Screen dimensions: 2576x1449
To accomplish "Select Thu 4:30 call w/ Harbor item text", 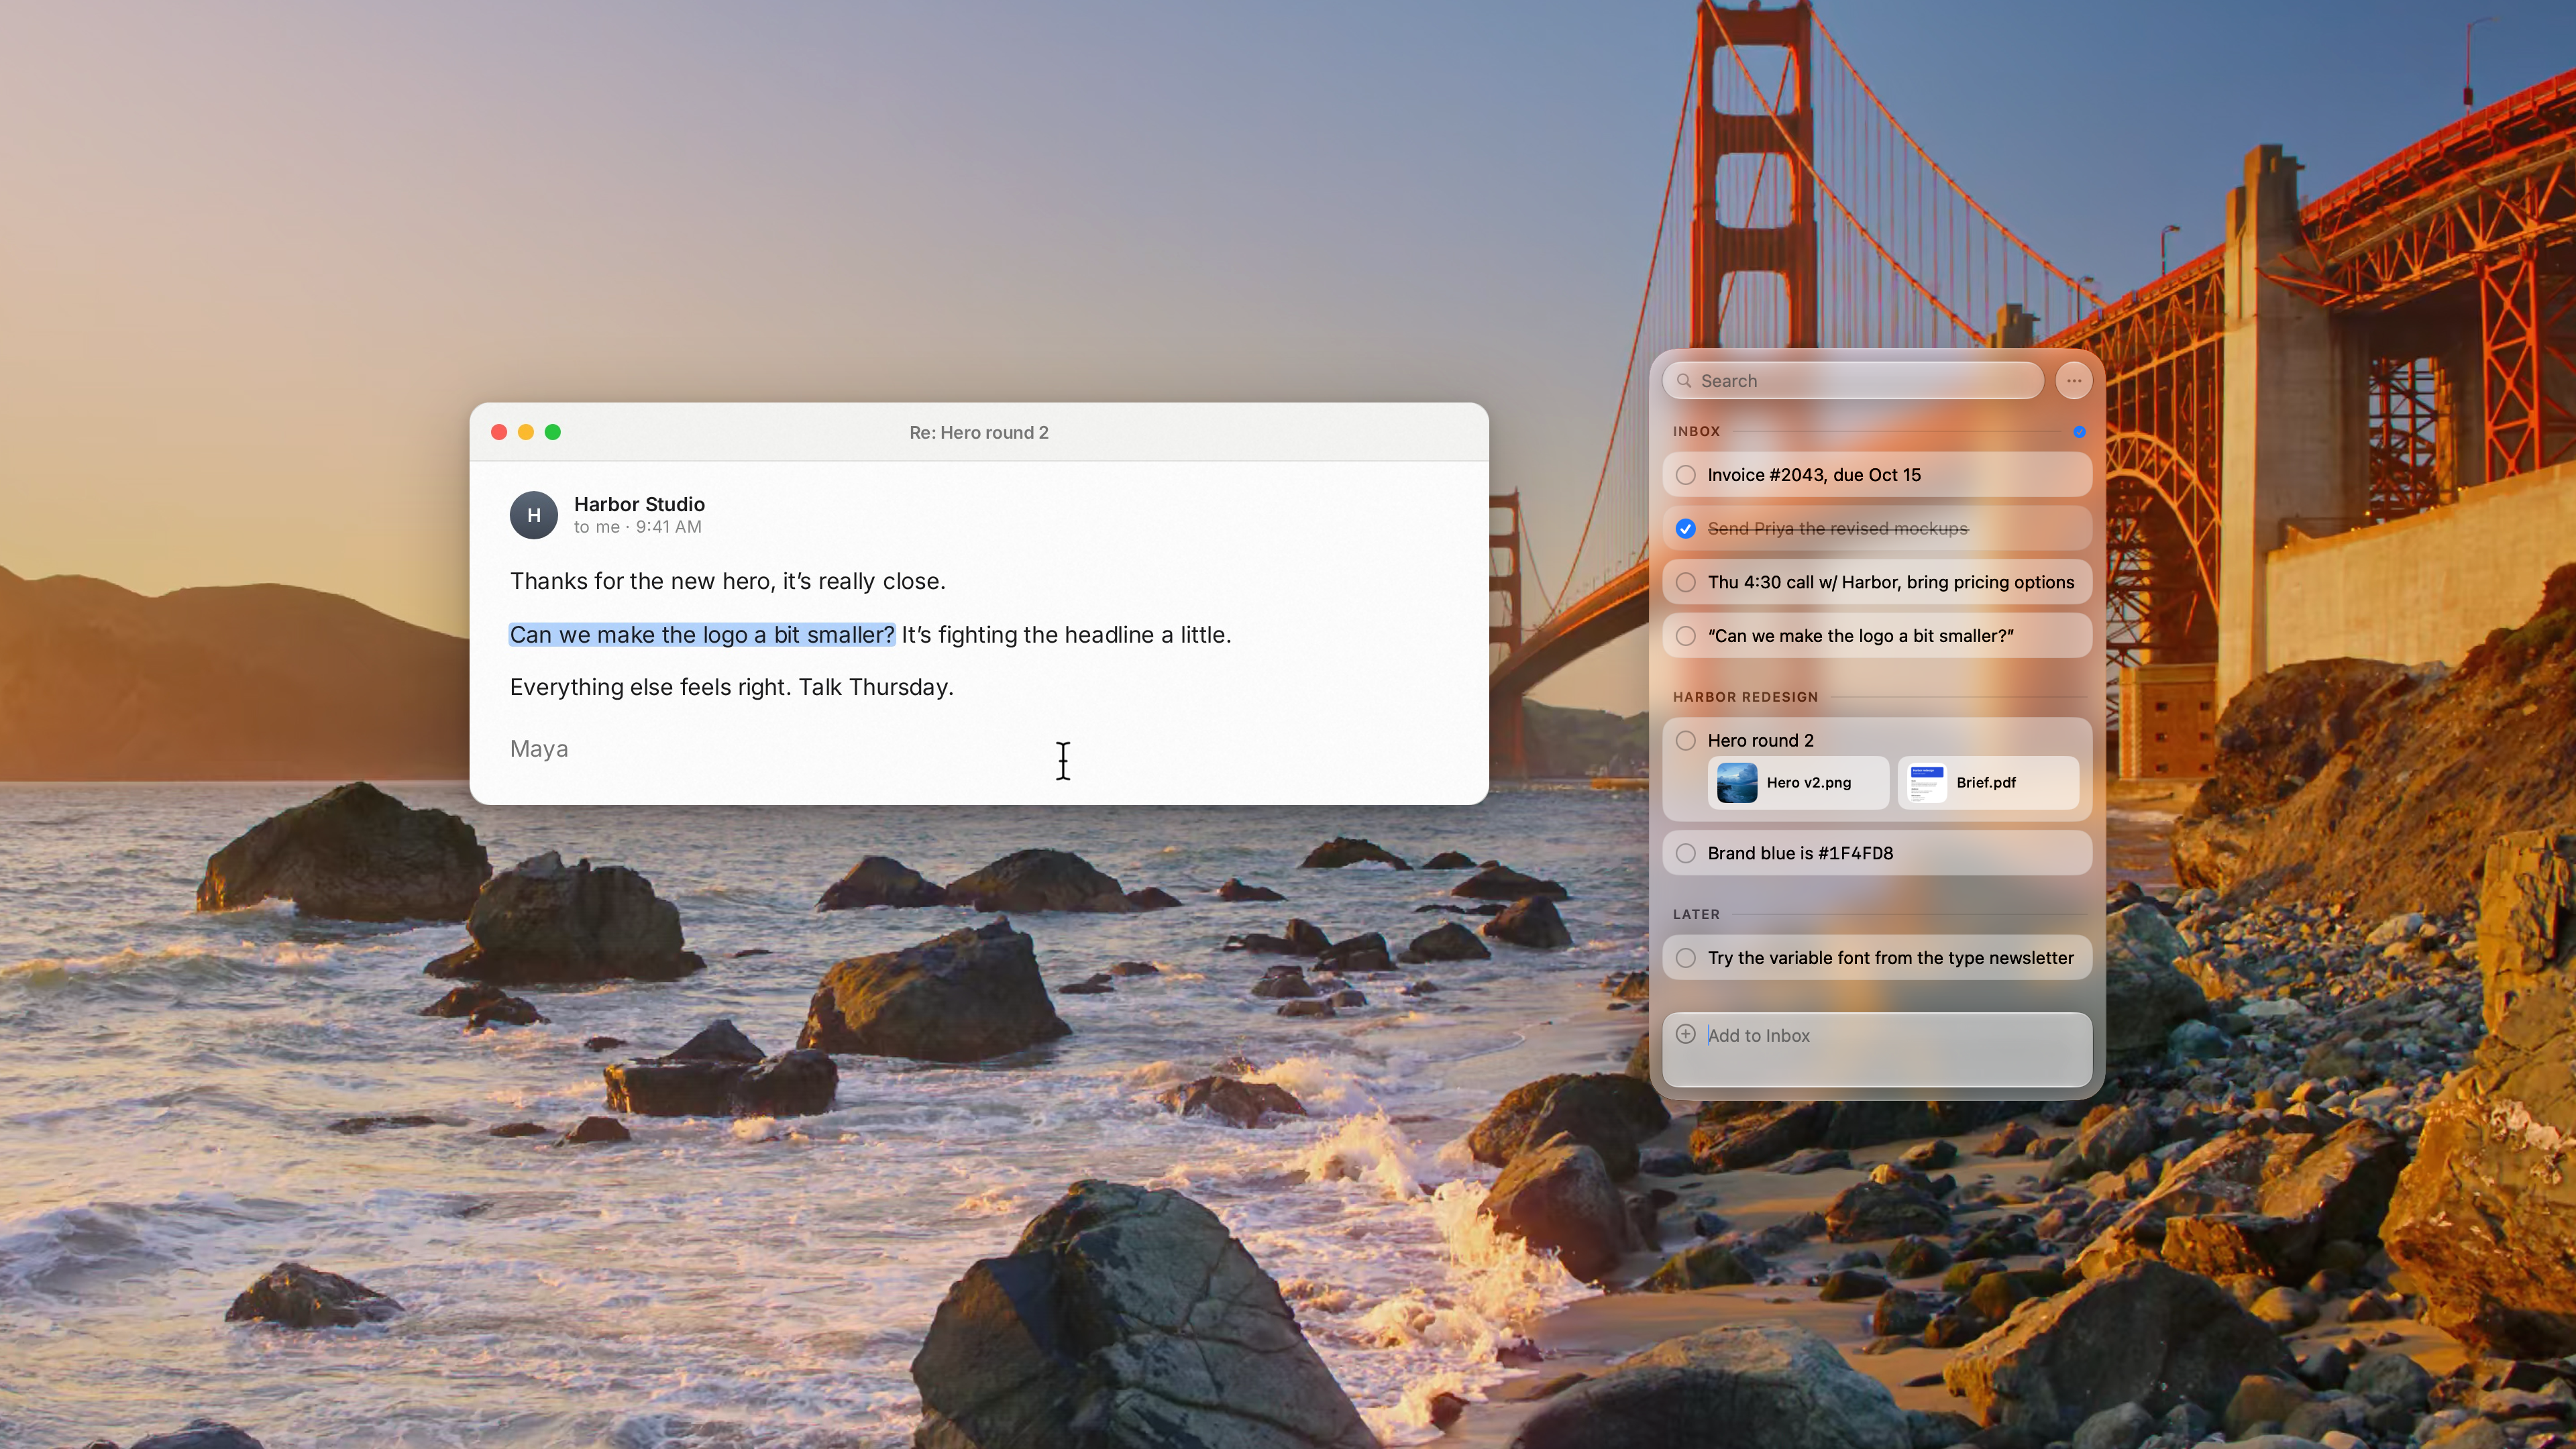I will [1891, 582].
